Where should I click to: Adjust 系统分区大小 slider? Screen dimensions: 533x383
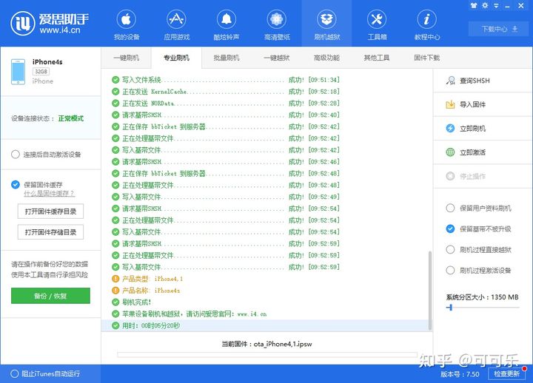click(x=449, y=307)
